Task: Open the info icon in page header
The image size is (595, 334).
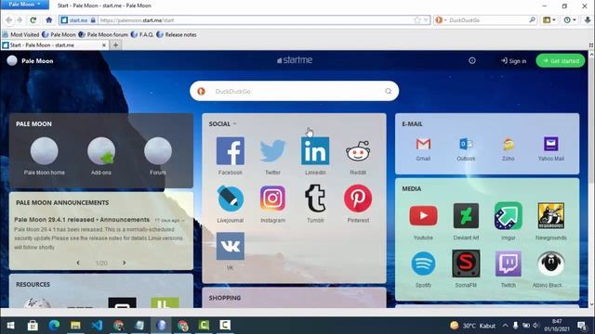Action: pos(472,60)
